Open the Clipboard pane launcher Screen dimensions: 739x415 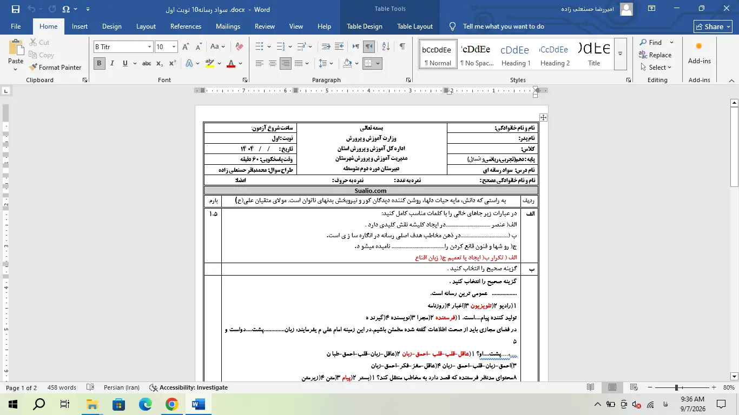[85, 80]
